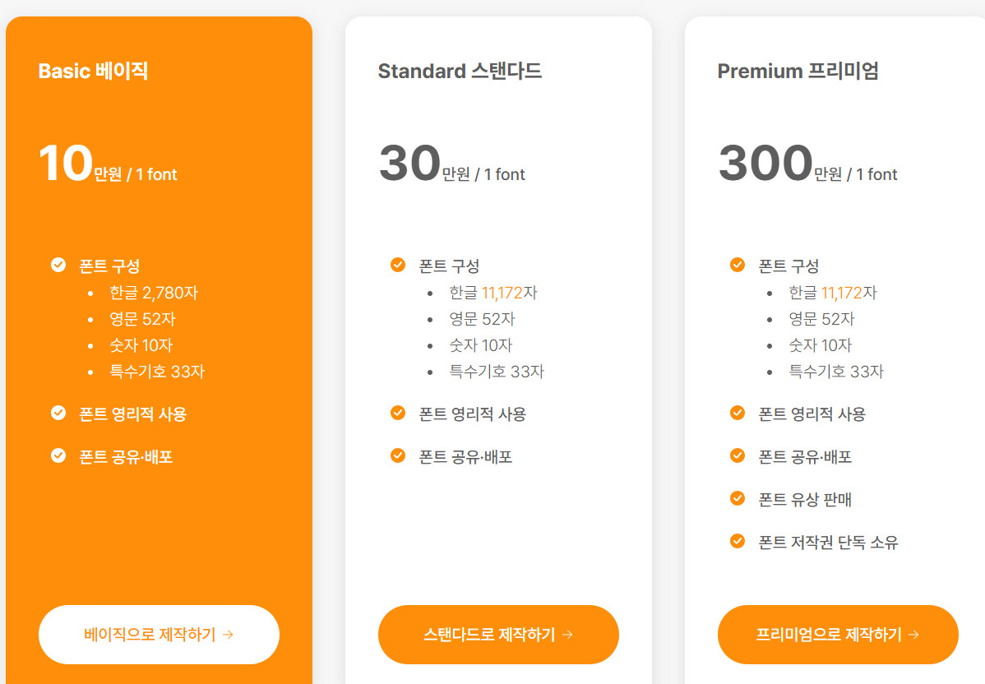Click Basic plan 폰트 영리적 사용 checkmark
The height and width of the screenshot is (684, 985).
click(58, 413)
